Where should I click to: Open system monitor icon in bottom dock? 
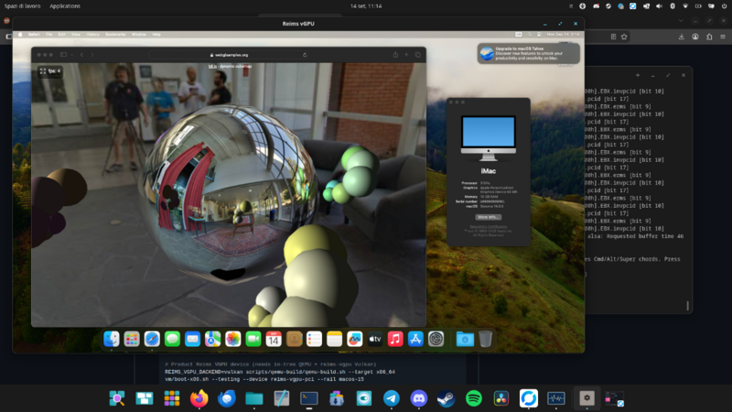(x=556, y=398)
